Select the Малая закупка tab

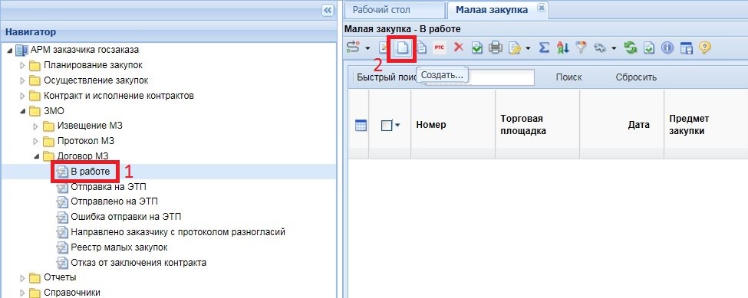point(491,10)
